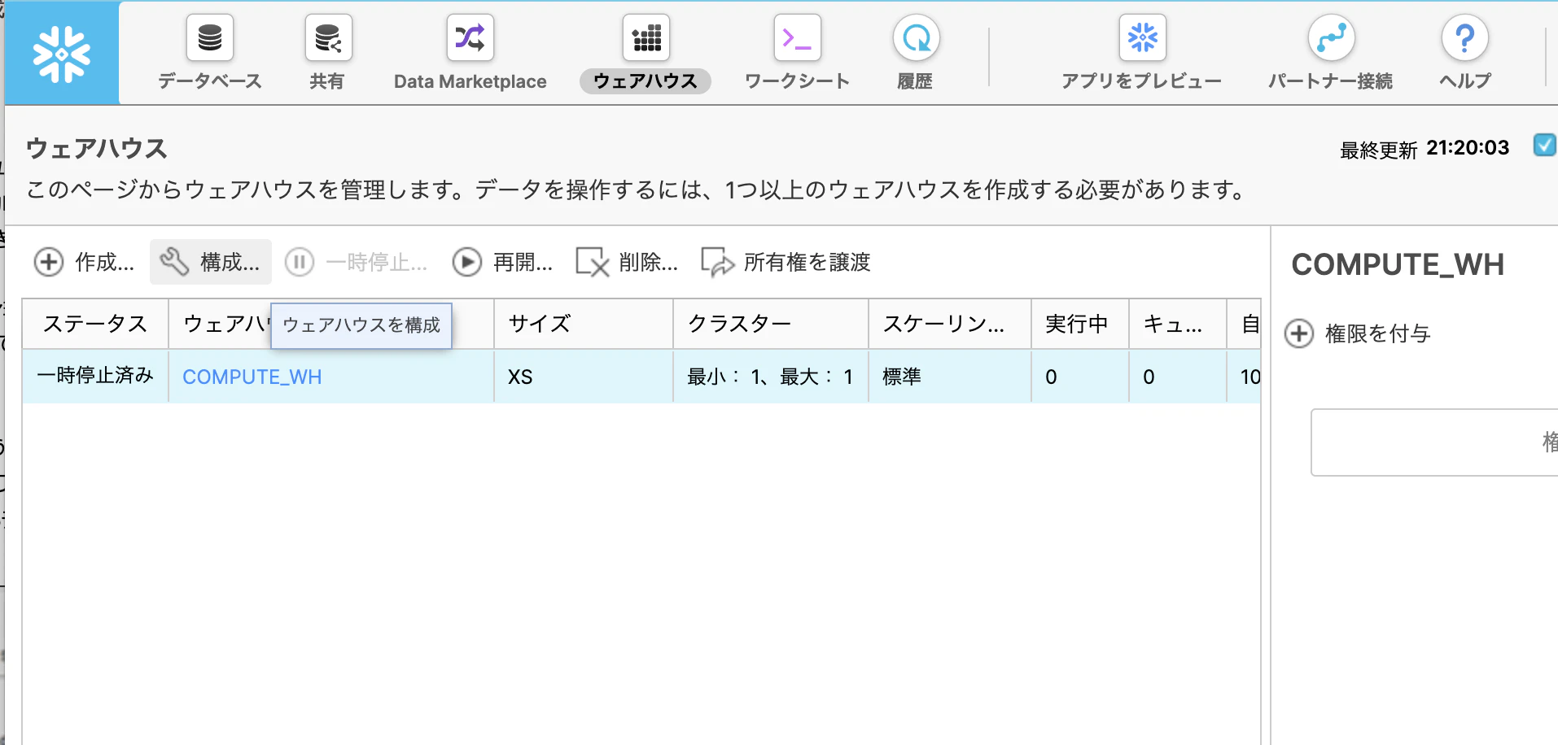1558x745 pixels.
Task: Click the plus icon beside 作成
Action: (x=49, y=262)
